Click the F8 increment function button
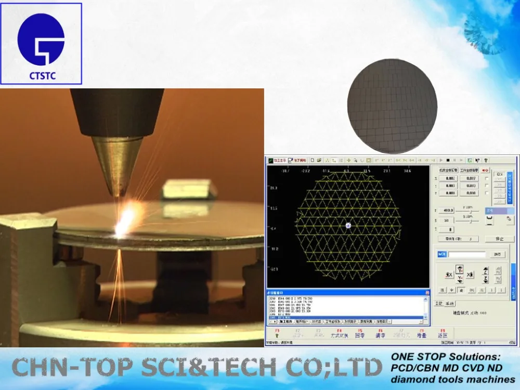Viewport: 520px width, 390px height. click(422, 333)
